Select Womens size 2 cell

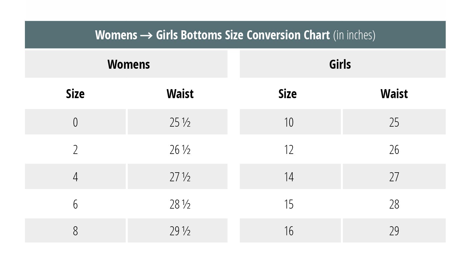(x=75, y=149)
